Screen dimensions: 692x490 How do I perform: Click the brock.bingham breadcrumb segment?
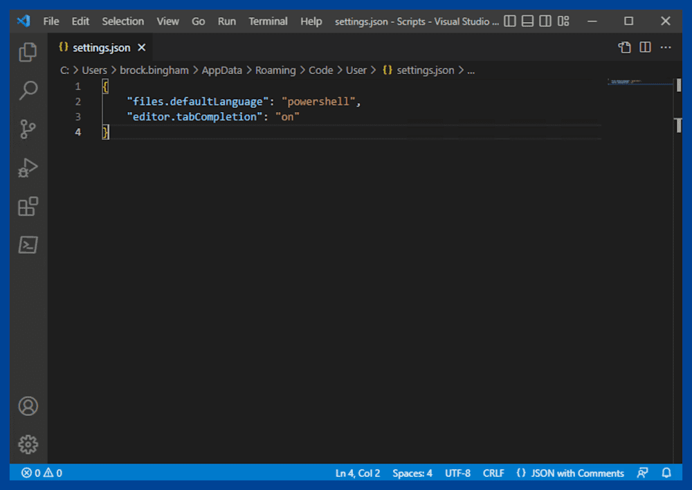[x=154, y=70]
